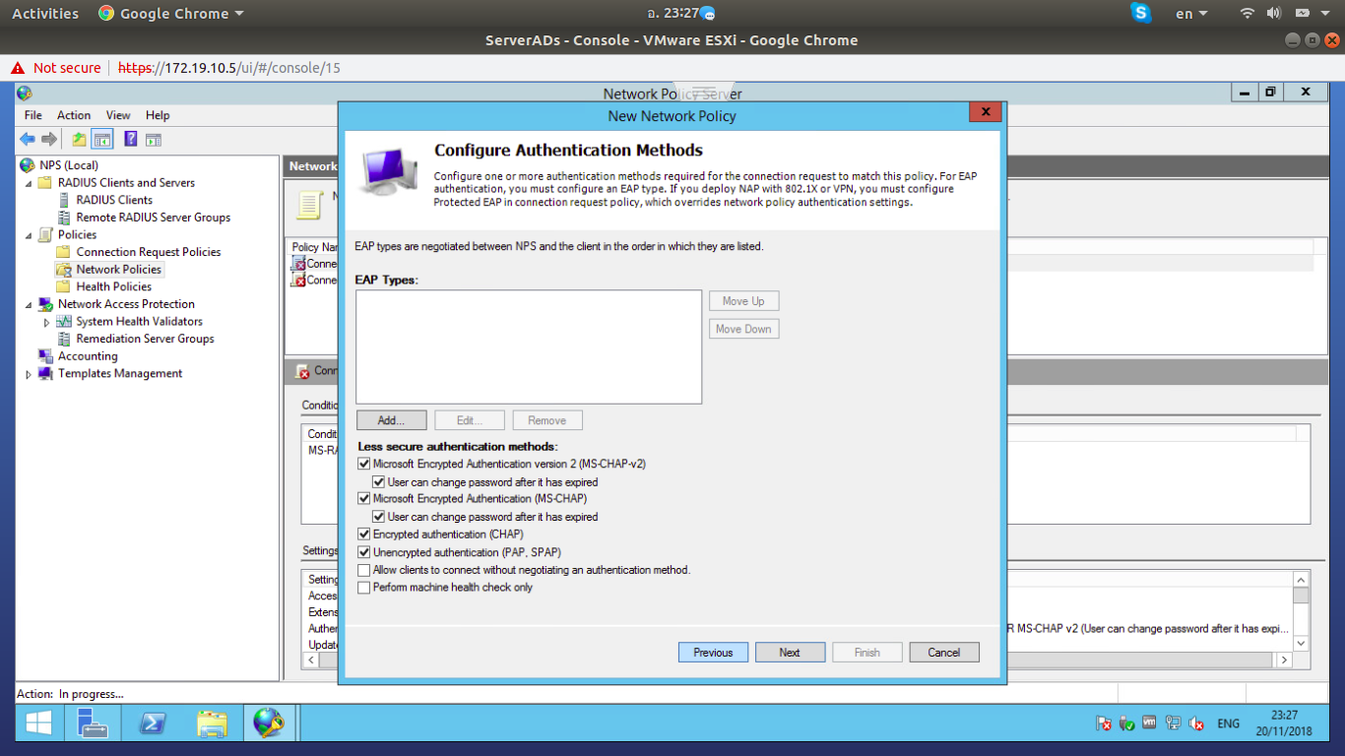Open the Action menu
This screenshot has height=756, width=1345.
(74, 115)
